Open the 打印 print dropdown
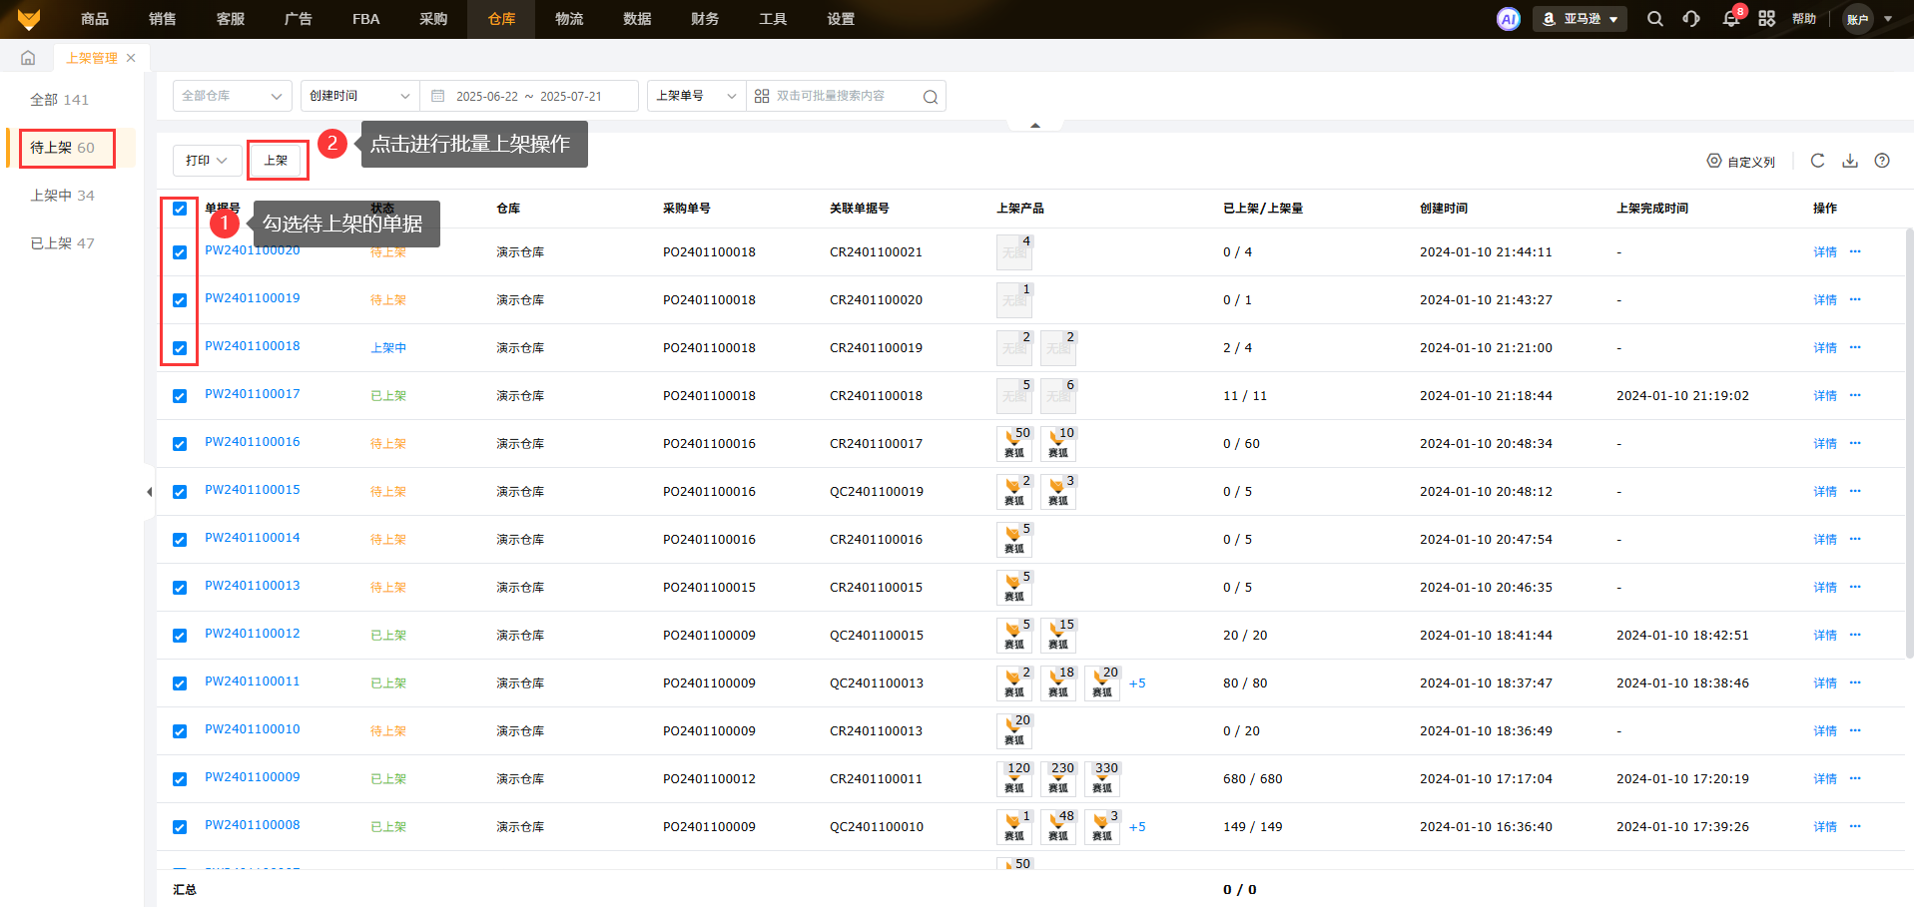Image resolution: width=1914 pixels, height=907 pixels. (x=207, y=161)
